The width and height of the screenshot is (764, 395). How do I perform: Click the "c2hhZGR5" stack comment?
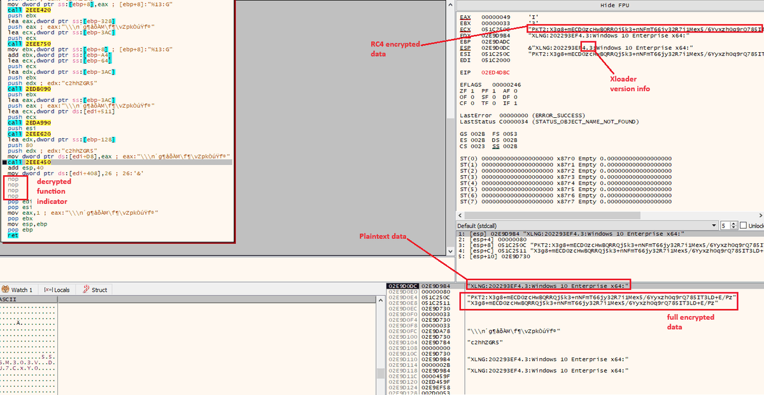[x=484, y=343]
